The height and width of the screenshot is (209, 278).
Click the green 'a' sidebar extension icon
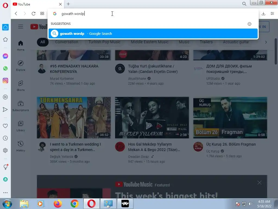(5, 179)
